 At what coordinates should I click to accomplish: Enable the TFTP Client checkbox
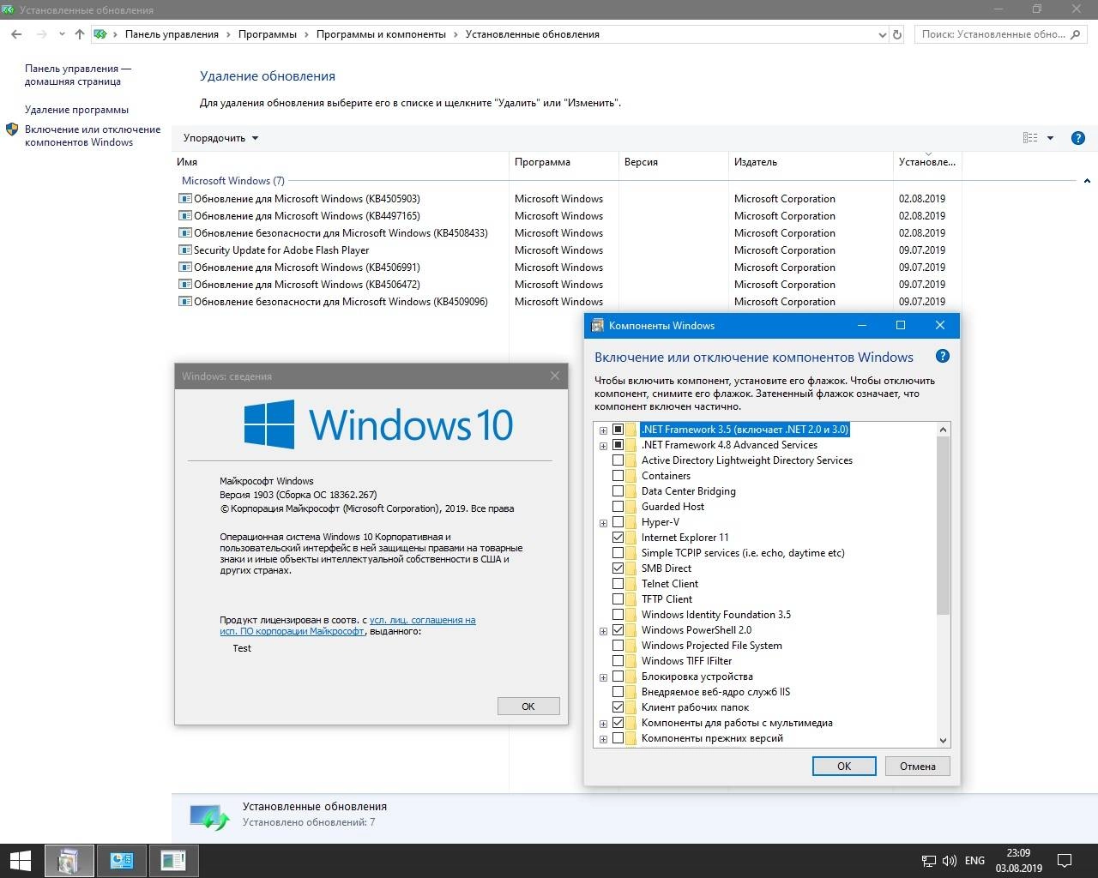[618, 598]
